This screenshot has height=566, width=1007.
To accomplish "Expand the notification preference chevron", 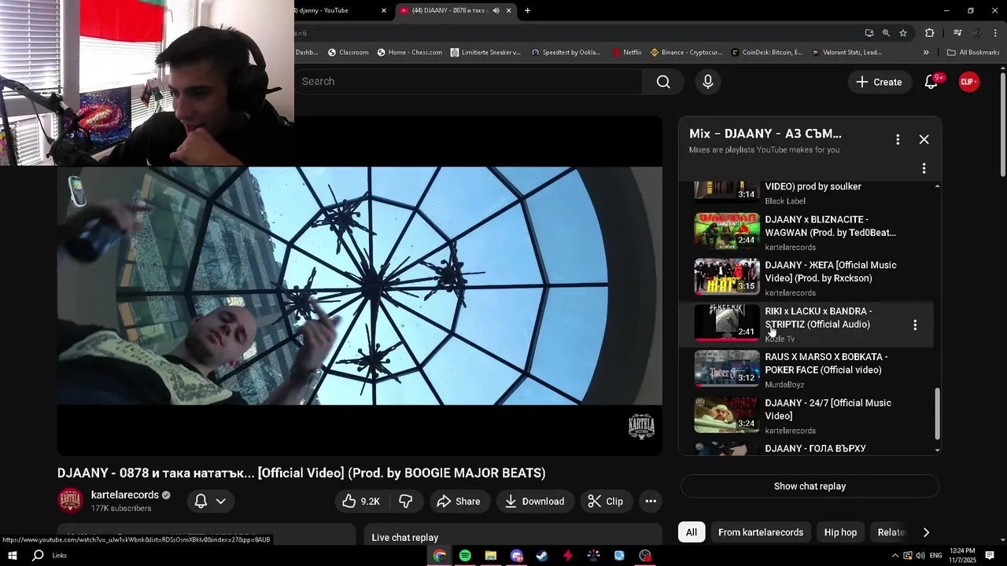I will click(x=221, y=501).
